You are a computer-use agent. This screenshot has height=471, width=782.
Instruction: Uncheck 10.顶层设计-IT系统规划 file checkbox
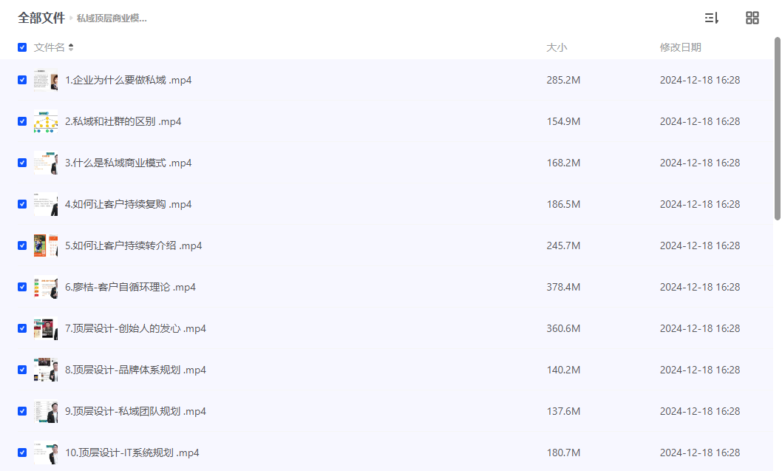pos(22,453)
